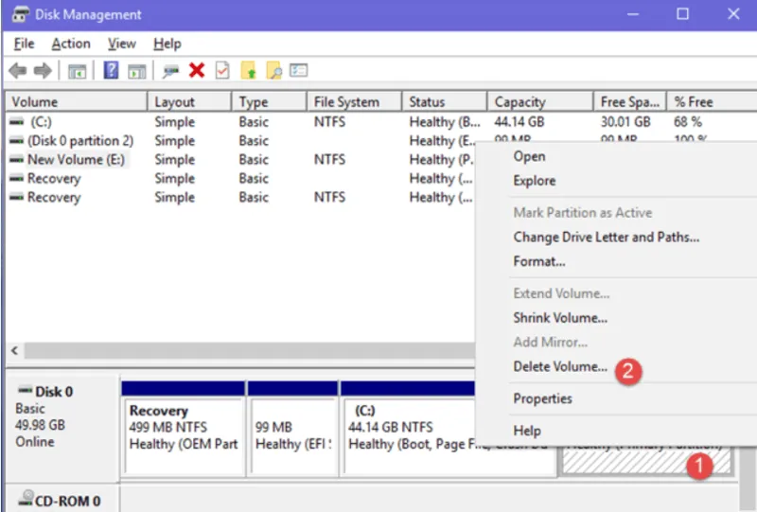Select the (Disk 0 partition 2) volume row
Image resolution: width=757 pixels, height=512 pixels.
(240, 141)
